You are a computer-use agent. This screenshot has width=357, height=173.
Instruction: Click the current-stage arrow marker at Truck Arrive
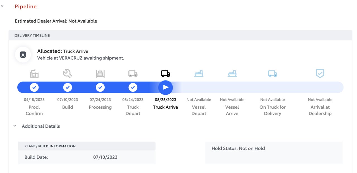pyautogui.click(x=166, y=87)
